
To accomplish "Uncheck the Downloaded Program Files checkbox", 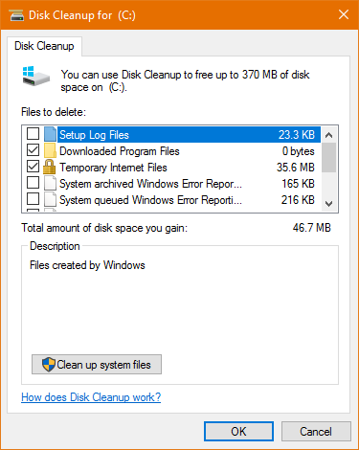I will tap(33, 150).
